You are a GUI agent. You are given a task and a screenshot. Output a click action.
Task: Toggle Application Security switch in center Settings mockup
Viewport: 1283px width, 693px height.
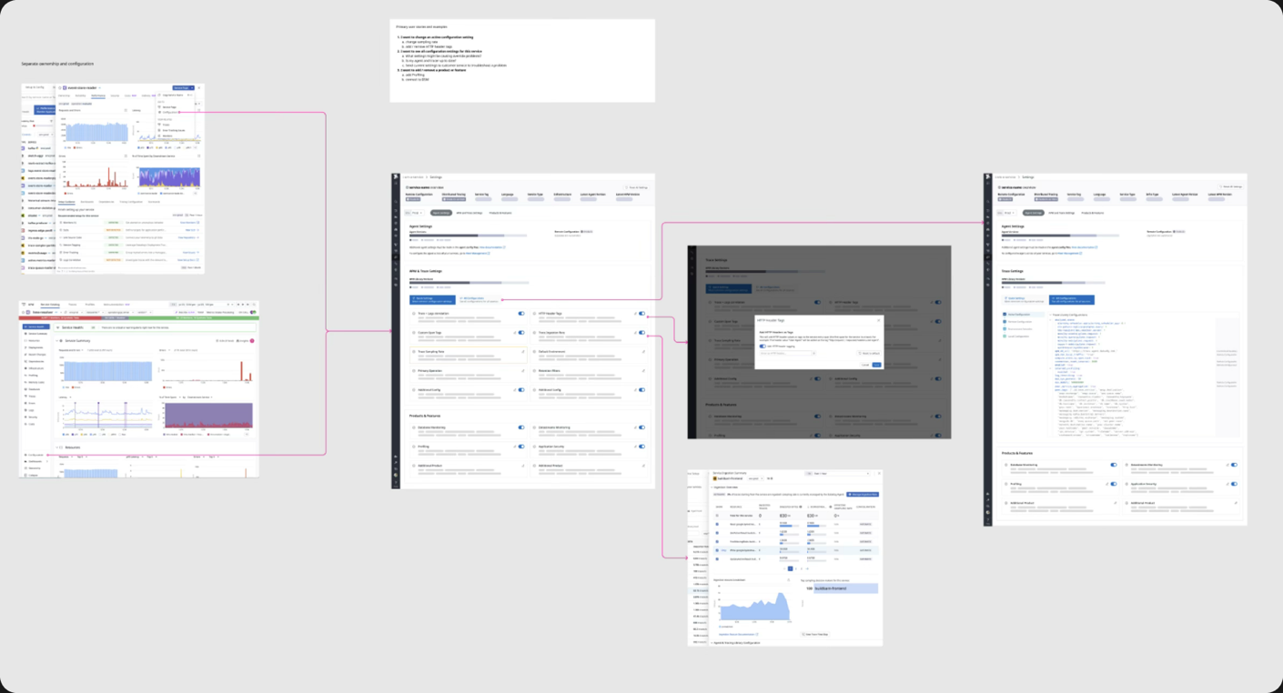641,447
